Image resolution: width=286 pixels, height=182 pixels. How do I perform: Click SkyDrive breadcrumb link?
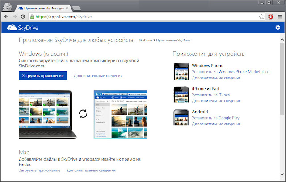click(145, 40)
